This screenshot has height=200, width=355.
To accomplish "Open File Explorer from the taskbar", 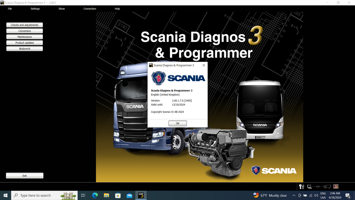I will point(106,195).
